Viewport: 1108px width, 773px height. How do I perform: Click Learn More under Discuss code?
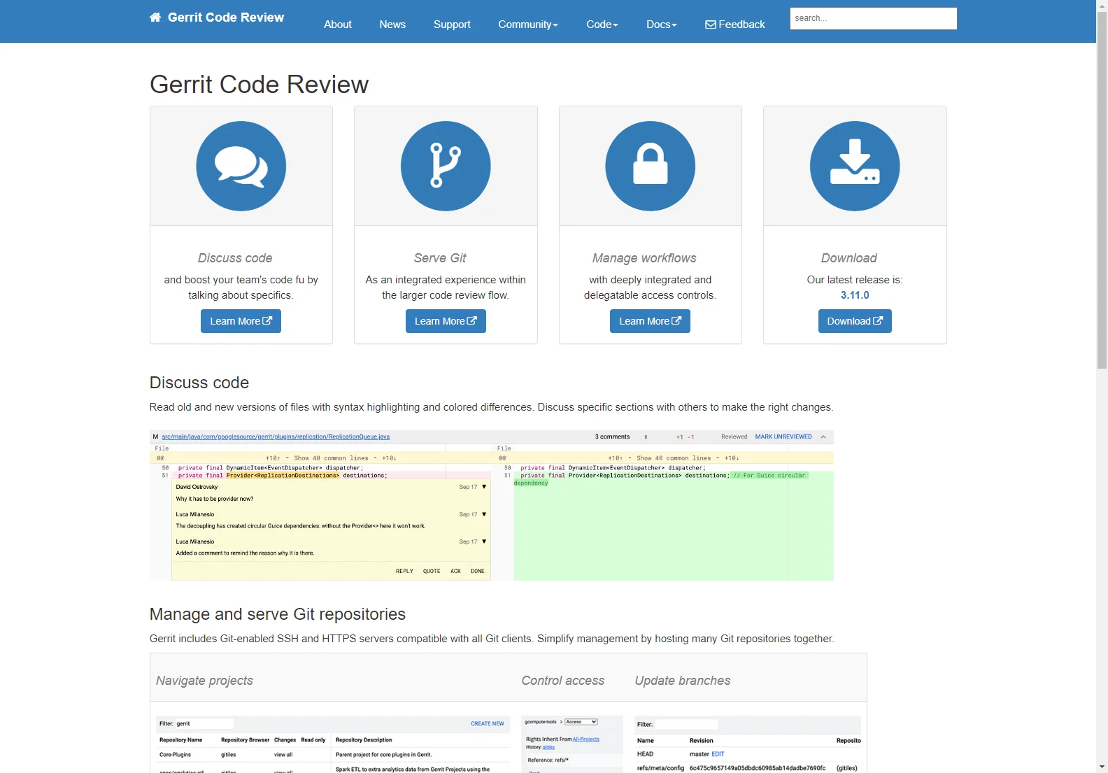241,321
